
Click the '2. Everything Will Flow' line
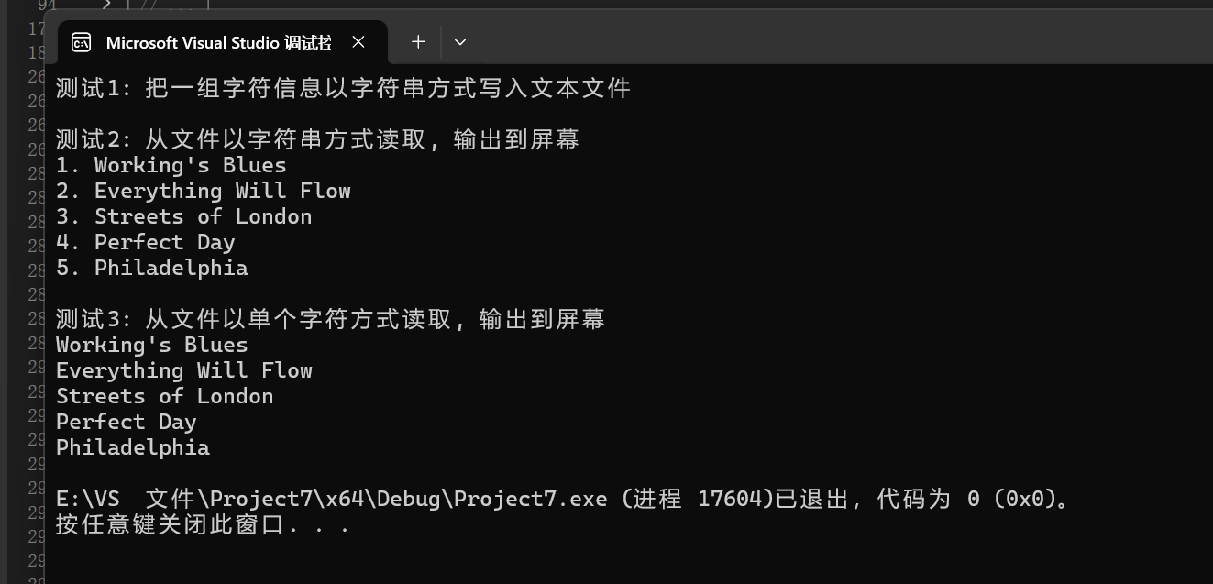203,191
